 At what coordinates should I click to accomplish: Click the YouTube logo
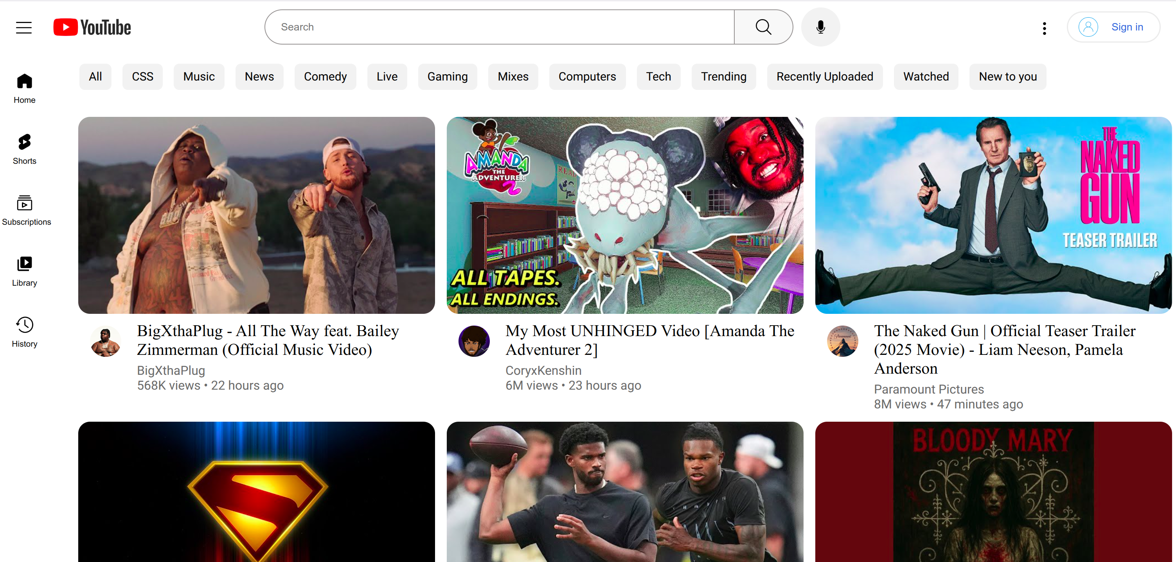[92, 27]
